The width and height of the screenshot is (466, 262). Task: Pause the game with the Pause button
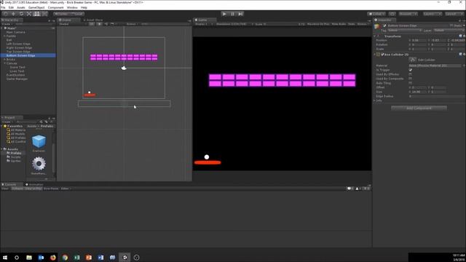pos(232,14)
